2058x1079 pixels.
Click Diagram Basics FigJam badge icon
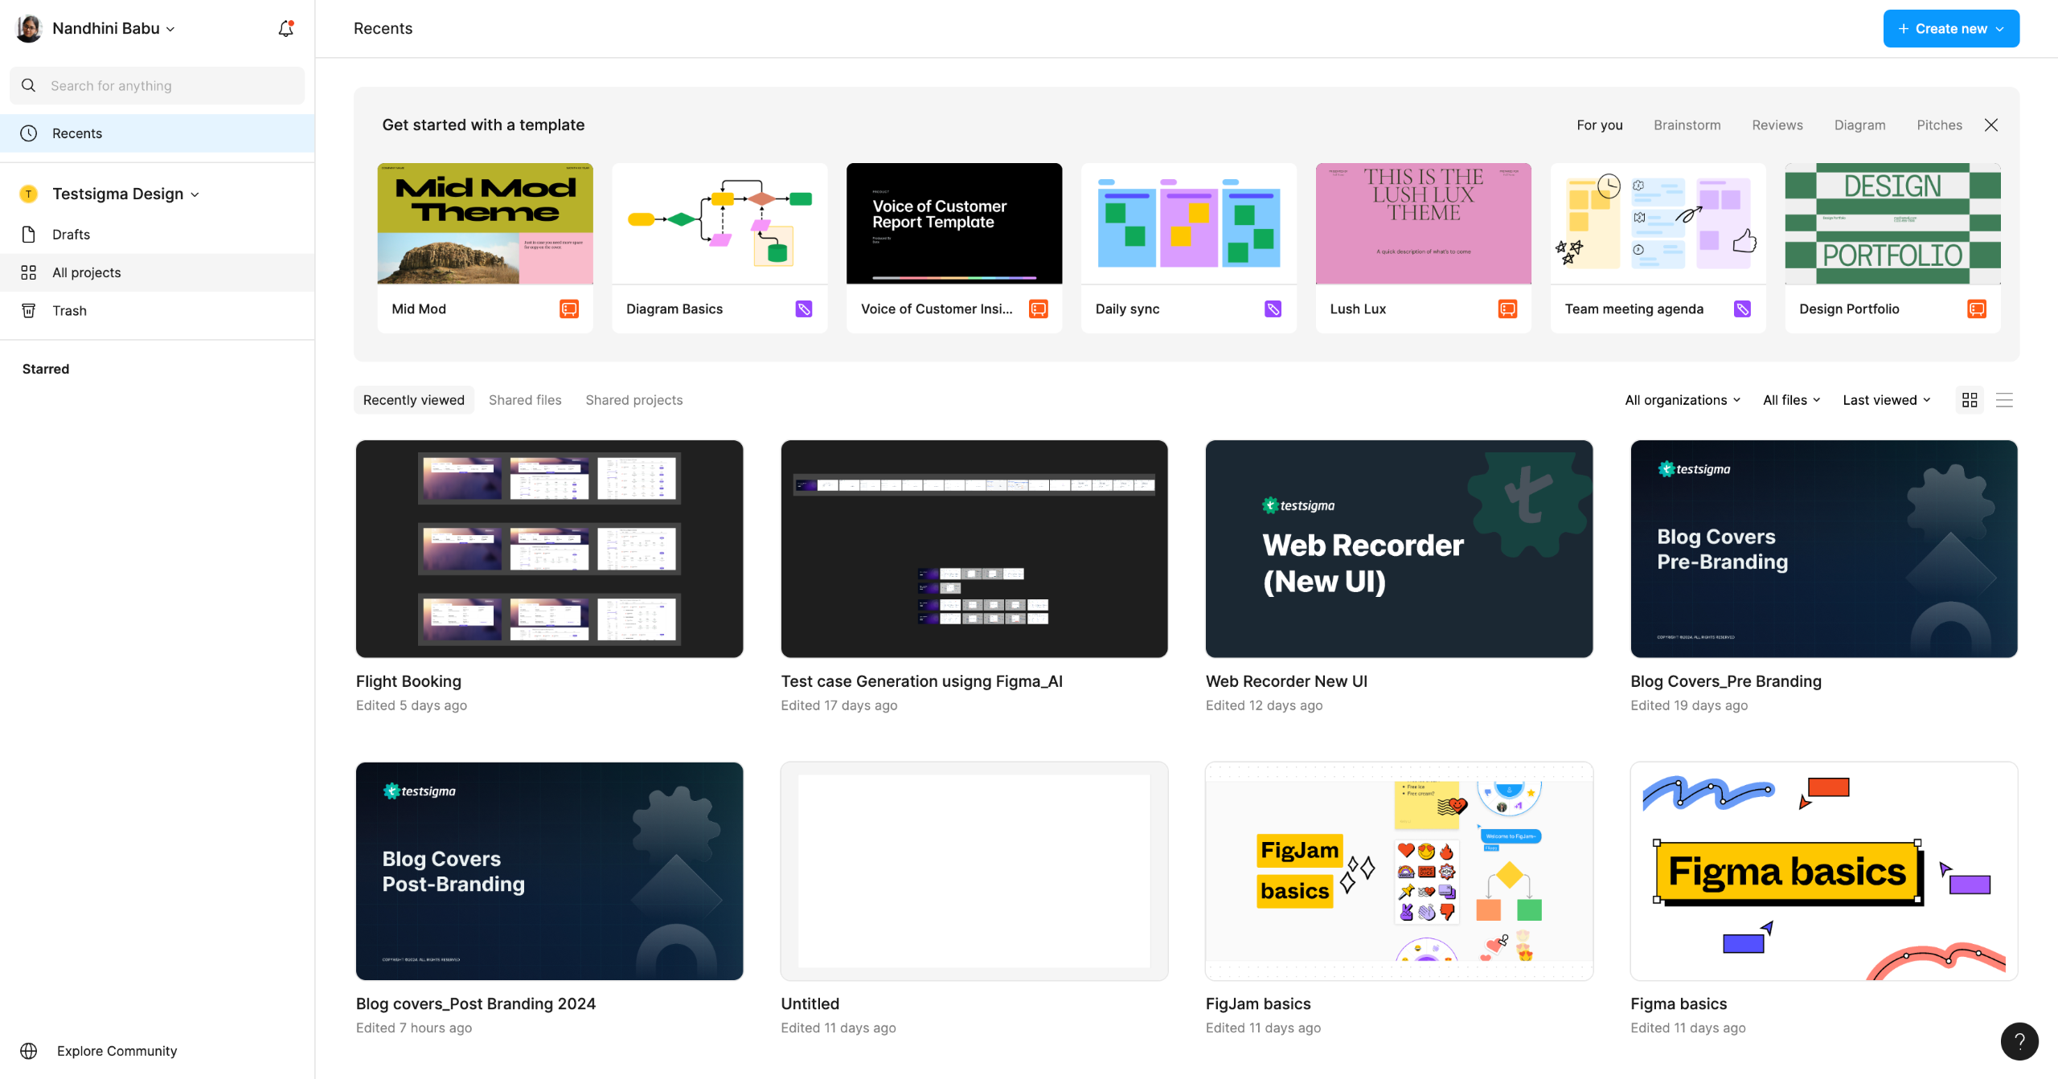coord(803,309)
